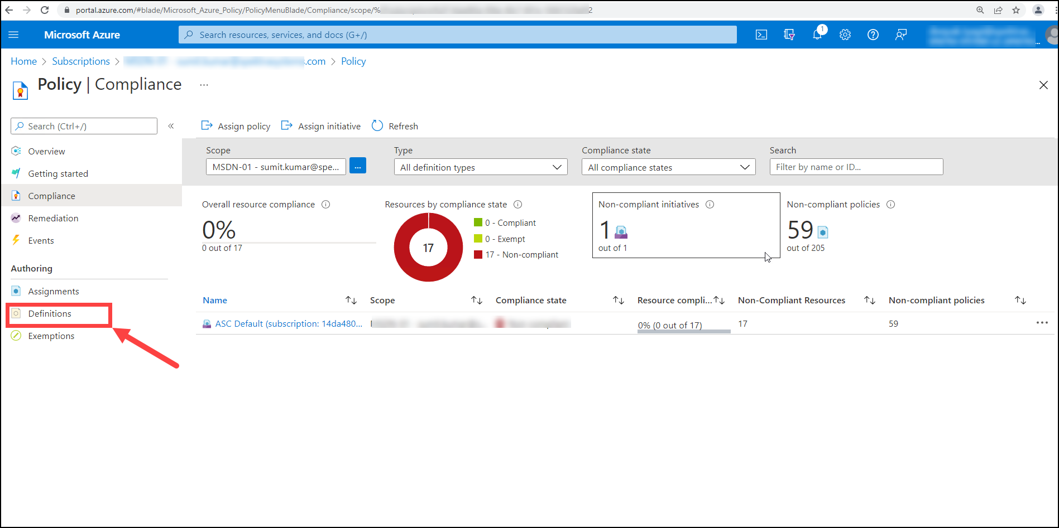Open the browser profile avatar
Screen dimensions: 1059x528
point(1038,10)
